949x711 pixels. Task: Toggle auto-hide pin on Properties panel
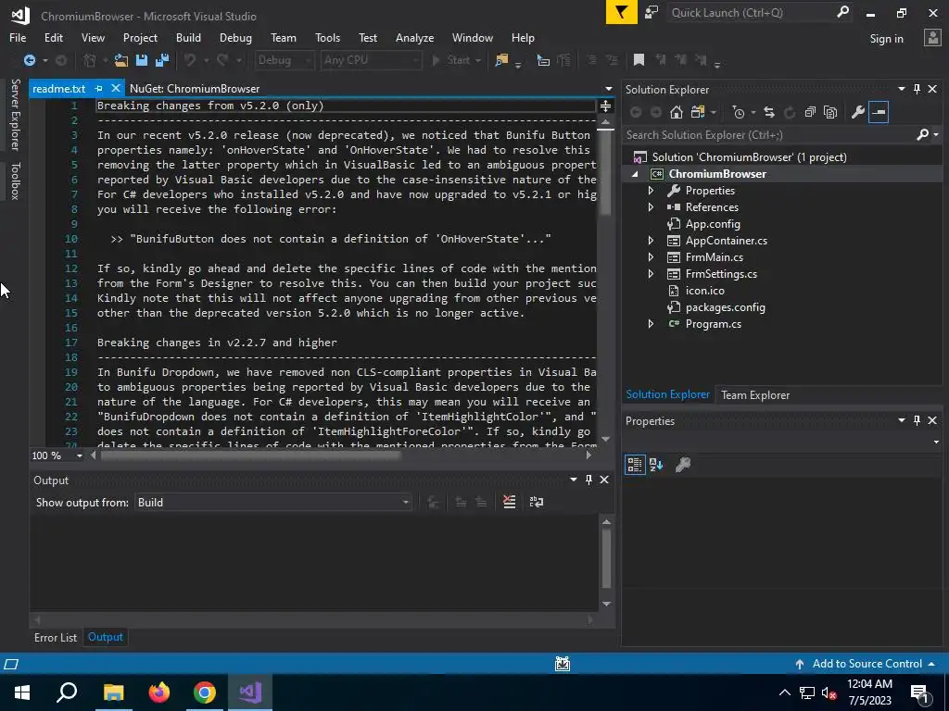pos(917,420)
